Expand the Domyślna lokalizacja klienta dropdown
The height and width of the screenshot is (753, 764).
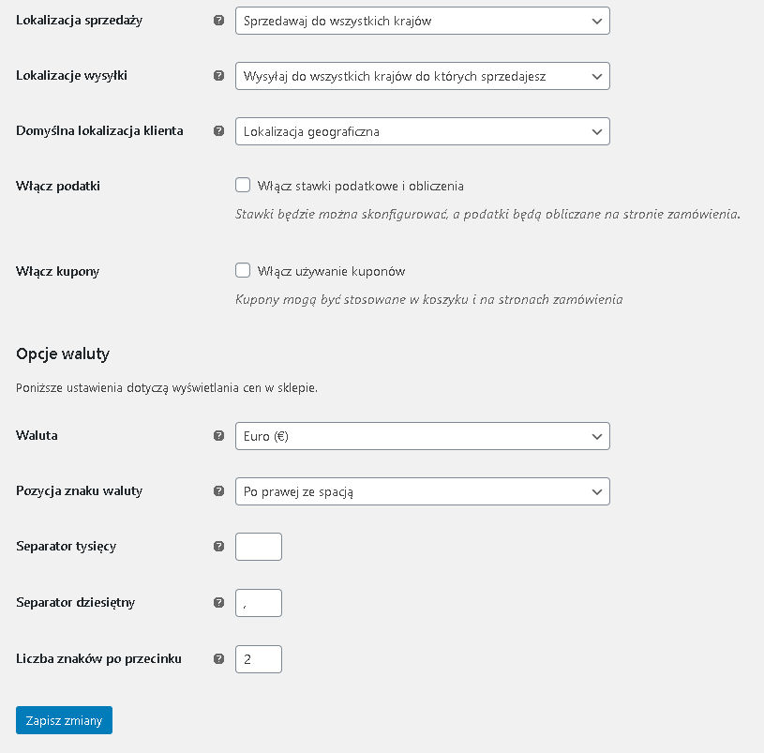tap(423, 131)
